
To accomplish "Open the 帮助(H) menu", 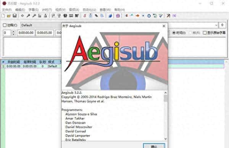I will (119, 10).
